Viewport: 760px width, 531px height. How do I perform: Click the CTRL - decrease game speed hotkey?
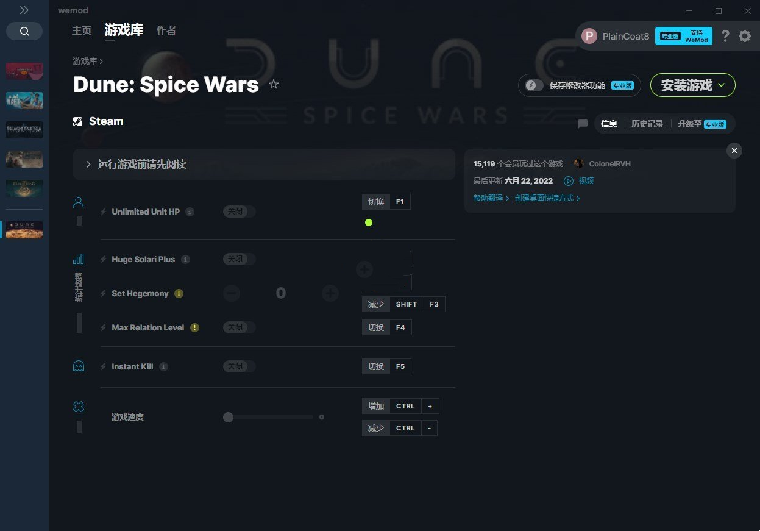pos(400,428)
